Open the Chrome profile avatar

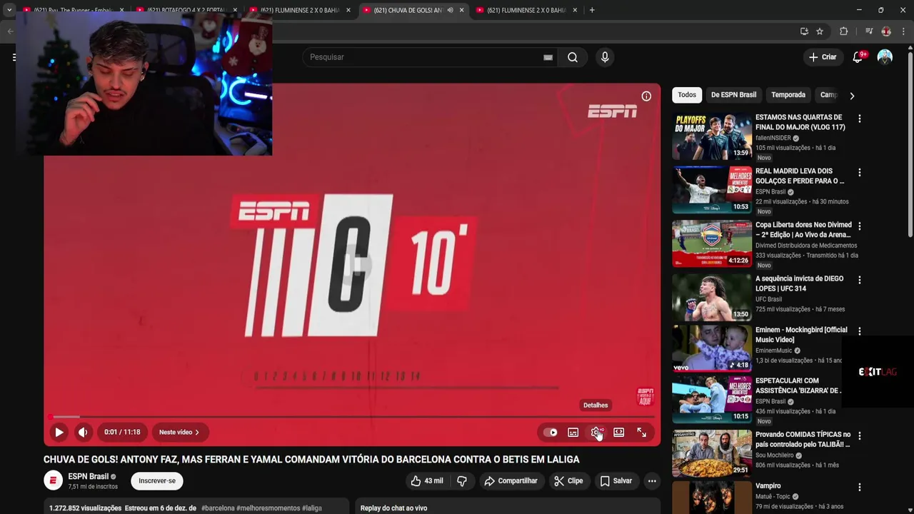(886, 31)
